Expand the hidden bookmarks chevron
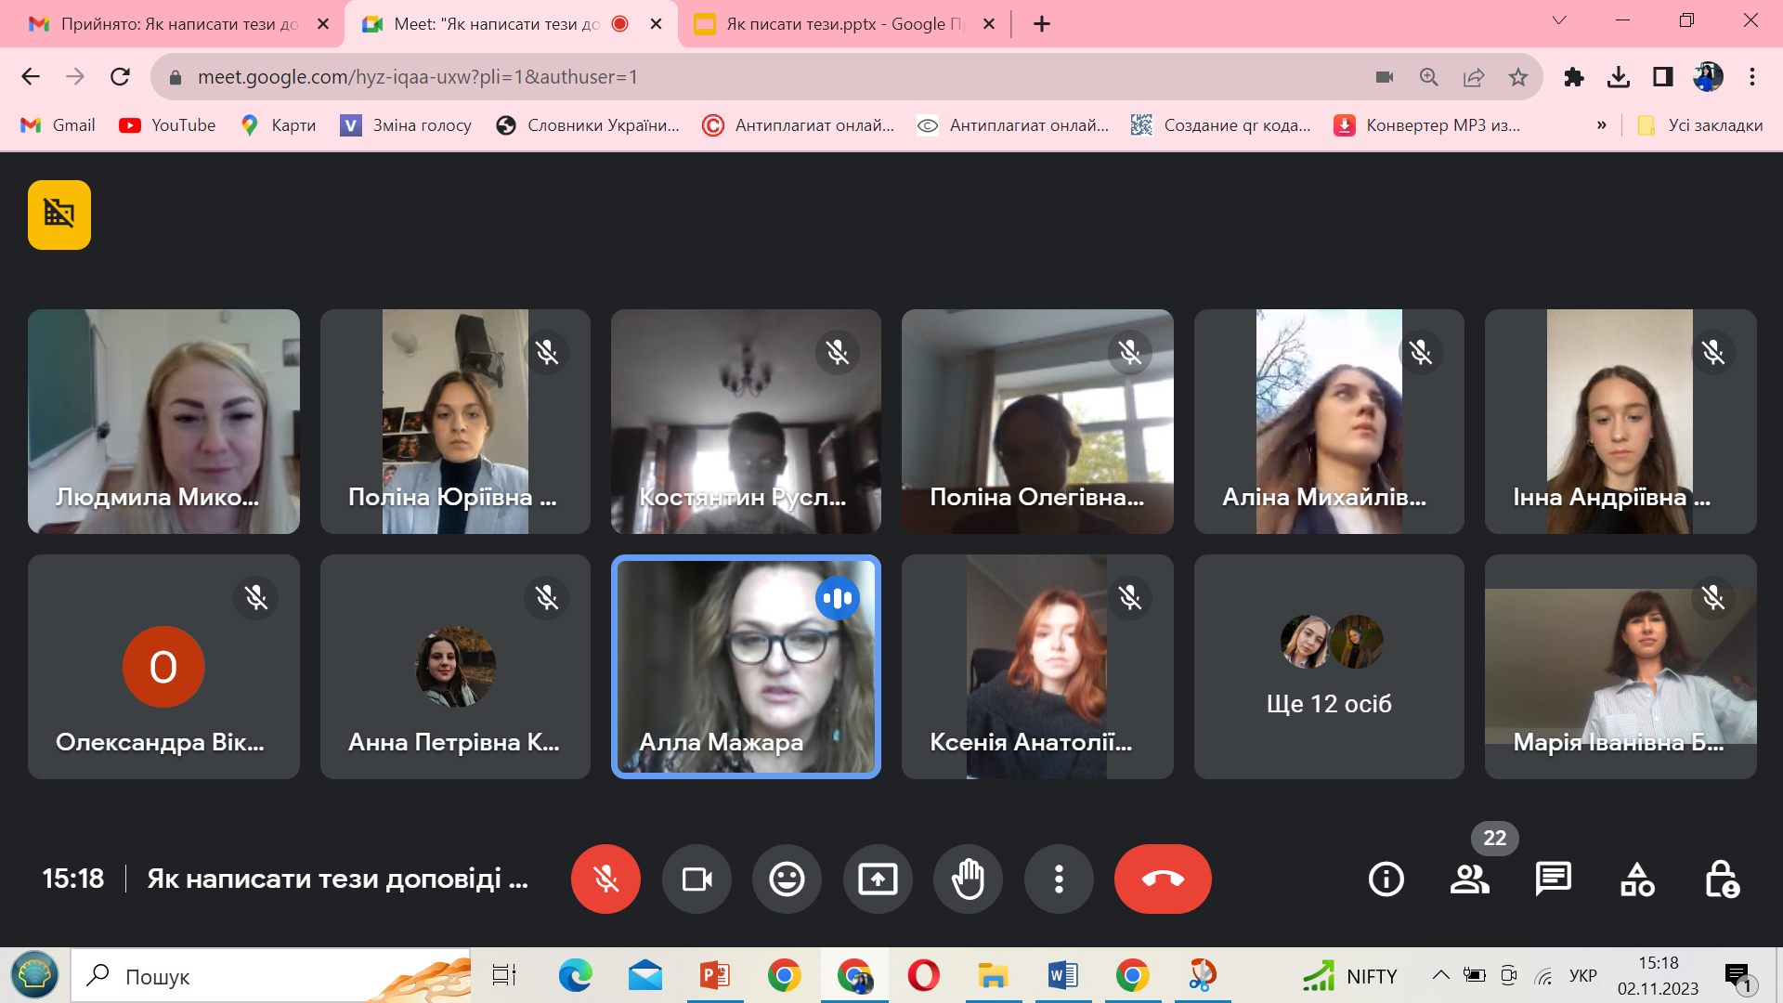Image resolution: width=1783 pixels, height=1003 pixels. 1601,125
